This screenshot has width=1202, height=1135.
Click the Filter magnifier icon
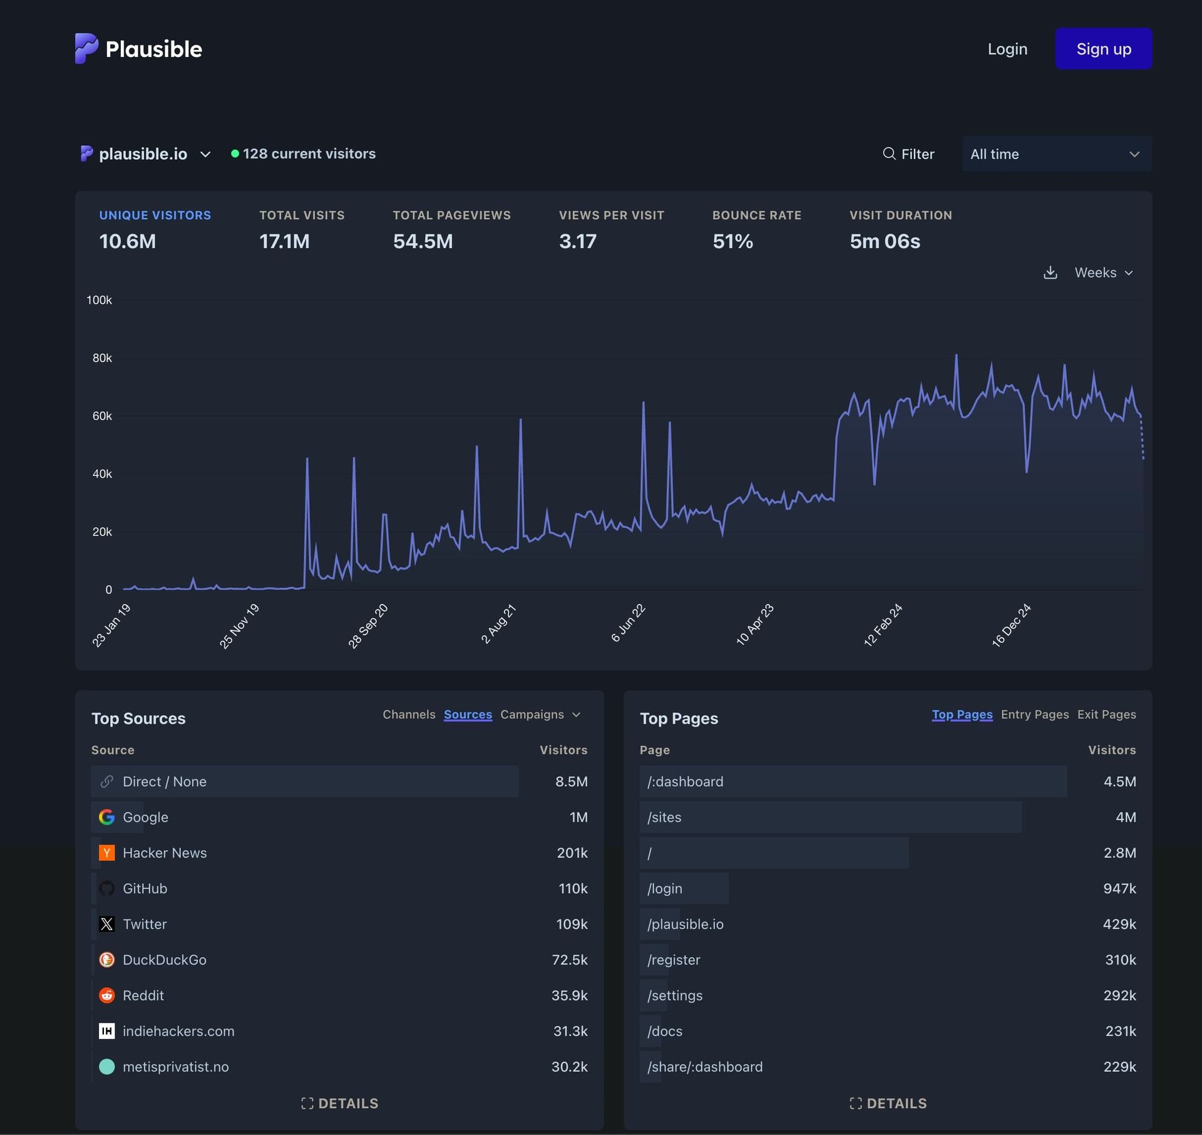pos(888,153)
